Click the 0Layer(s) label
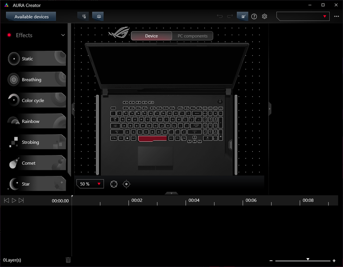The height and width of the screenshot is (267, 343). 12,260
